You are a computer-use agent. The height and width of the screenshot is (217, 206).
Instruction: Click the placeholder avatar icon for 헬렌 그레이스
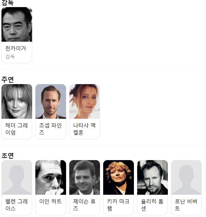coord(17,177)
